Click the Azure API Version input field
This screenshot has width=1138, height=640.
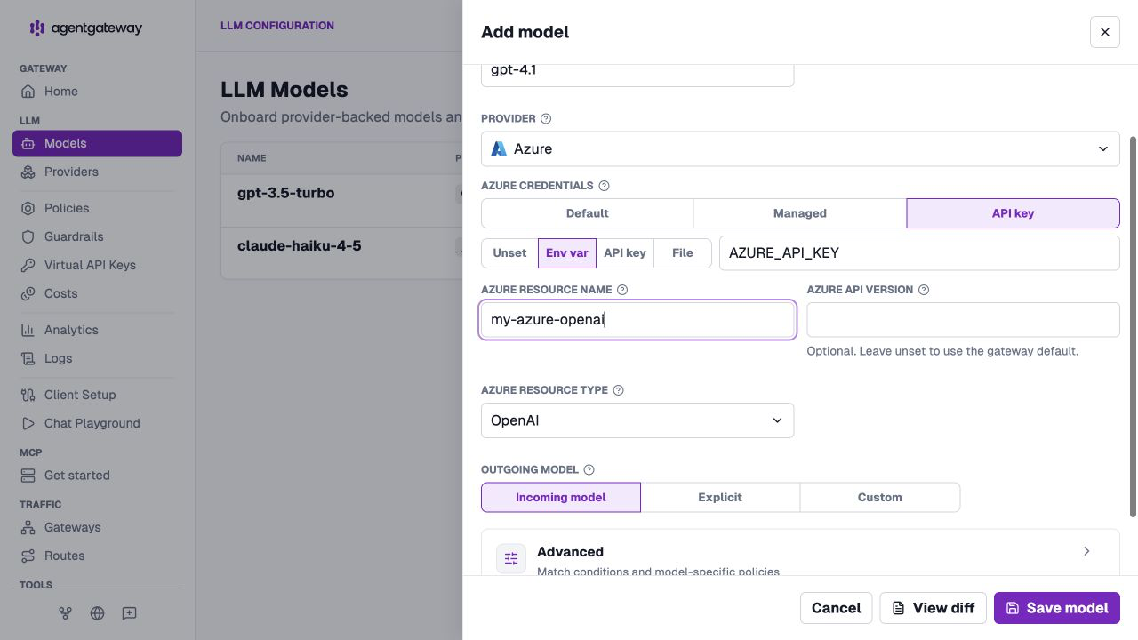click(963, 320)
